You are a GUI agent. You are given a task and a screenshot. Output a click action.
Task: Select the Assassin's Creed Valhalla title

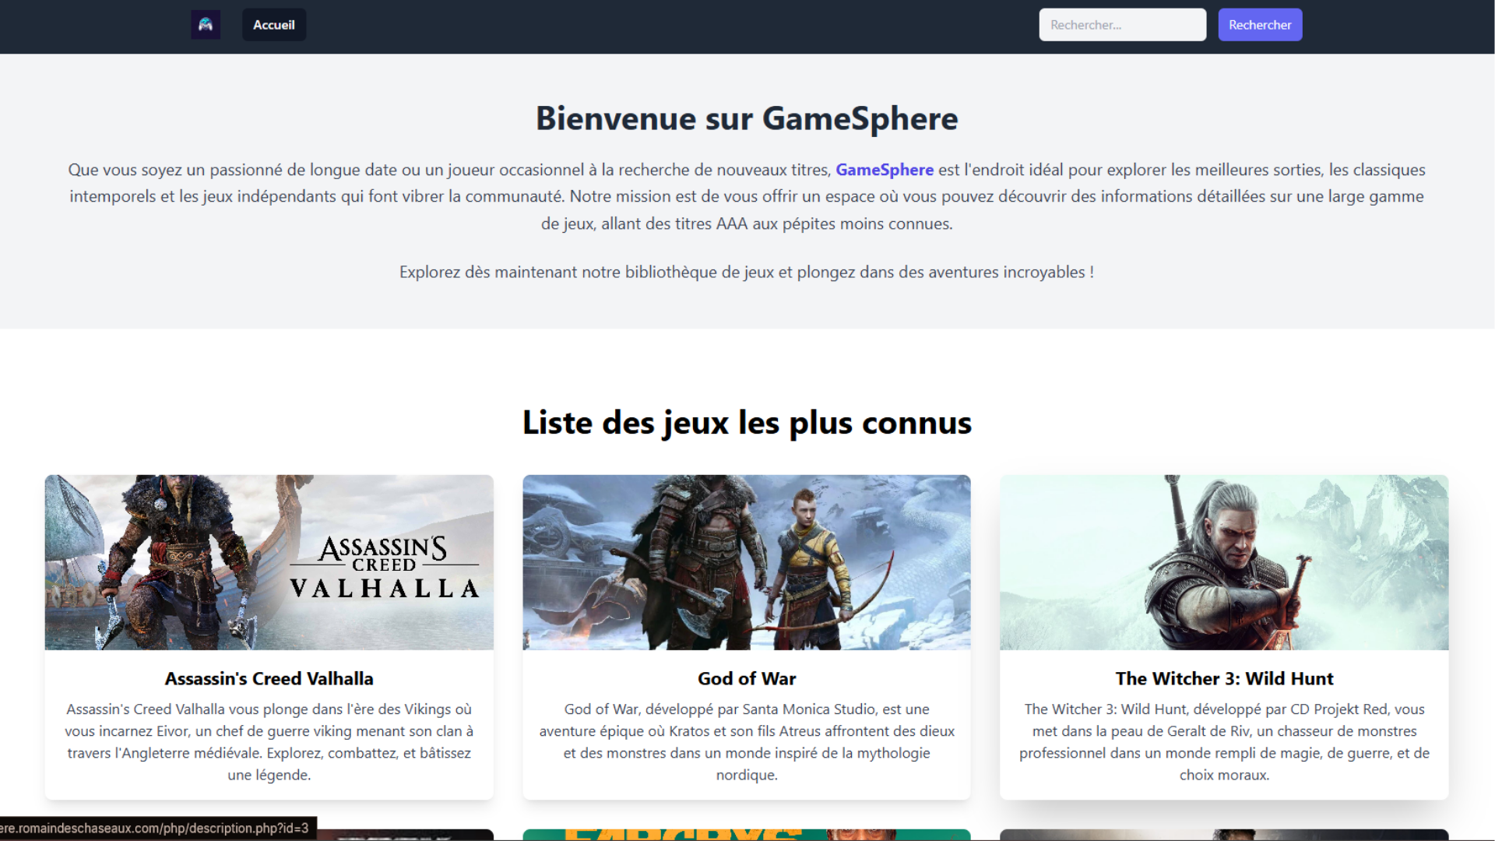click(x=269, y=678)
